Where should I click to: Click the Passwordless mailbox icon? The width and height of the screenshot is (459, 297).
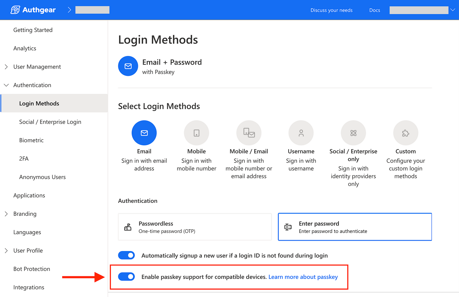(128, 227)
